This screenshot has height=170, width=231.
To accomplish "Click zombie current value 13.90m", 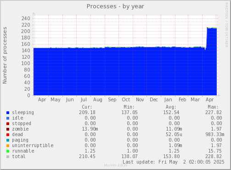I will (90, 129).
